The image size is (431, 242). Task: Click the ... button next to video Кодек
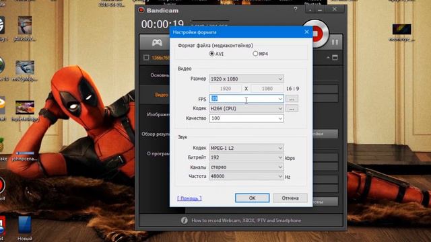pos(292,109)
